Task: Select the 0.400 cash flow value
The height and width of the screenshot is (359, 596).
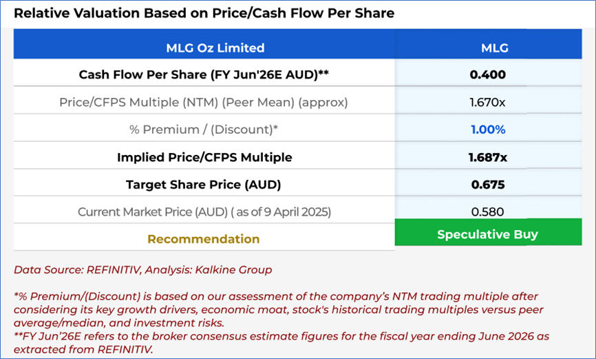Action: (487, 74)
